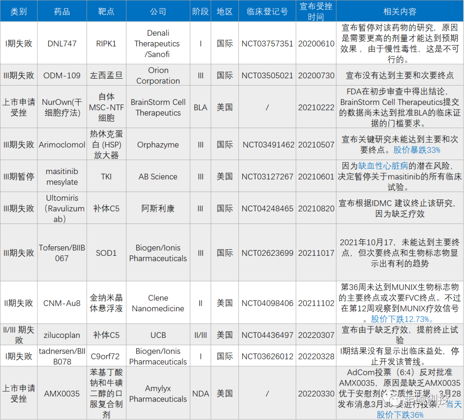Click the III期暂停 category cell

pyautogui.click(x=18, y=177)
